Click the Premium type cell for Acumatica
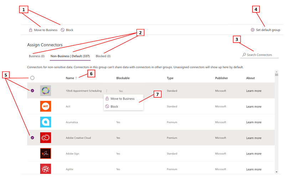The image size is (285, 178). (x=172, y=122)
